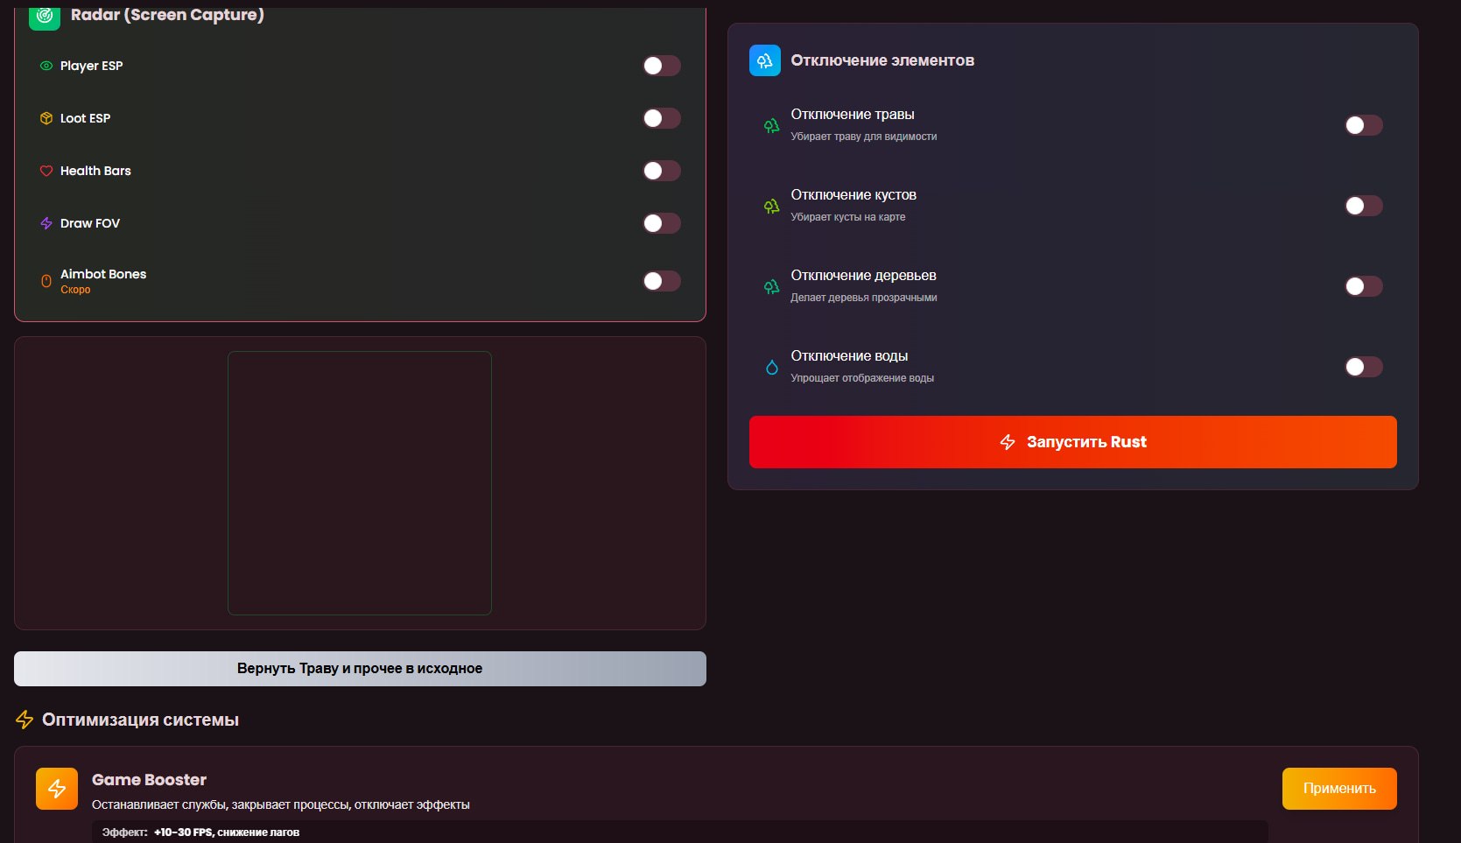Toggle the Aimbot Bones switch

(662, 281)
